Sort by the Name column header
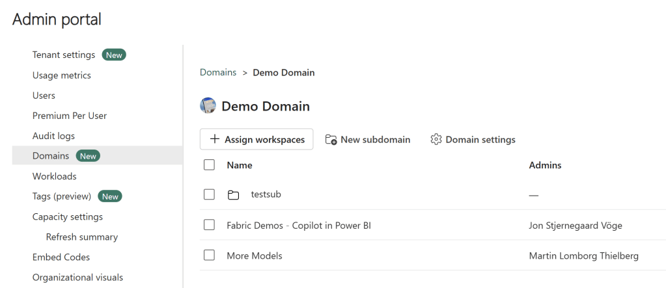This screenshot has height=288, width=666. tap(240, 165)
